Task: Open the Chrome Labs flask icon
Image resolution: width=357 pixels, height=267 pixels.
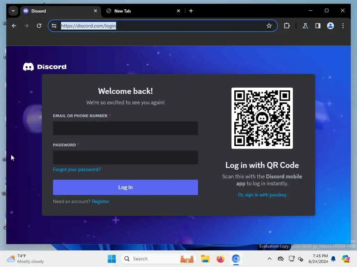Action: (x=305, y=26)
